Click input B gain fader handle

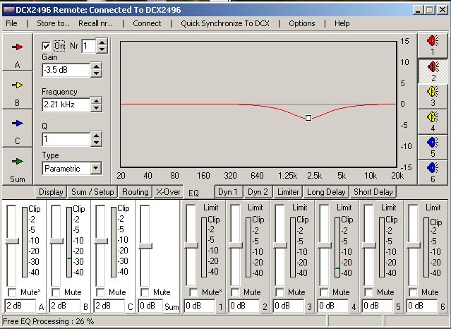56,241
